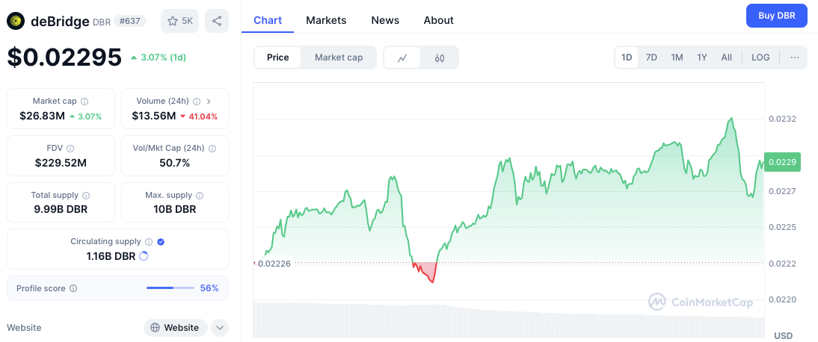Image resolution: width=818 pixels, height=342 pixels.
Task: Click the USD currency label on chart
Action: pos(783,335)
